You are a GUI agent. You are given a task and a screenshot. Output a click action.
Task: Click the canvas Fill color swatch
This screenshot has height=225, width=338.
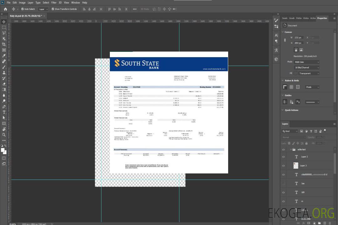295,73
